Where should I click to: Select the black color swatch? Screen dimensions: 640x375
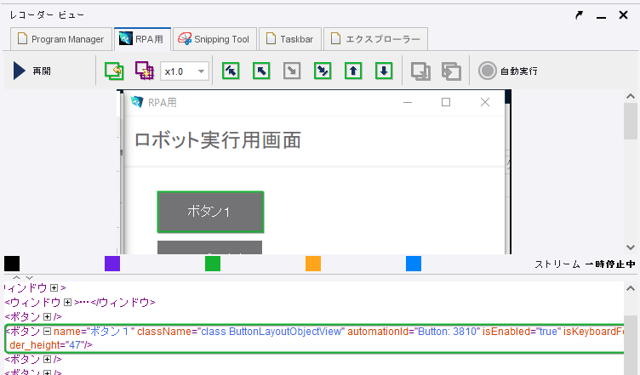(x=12, y=264)
